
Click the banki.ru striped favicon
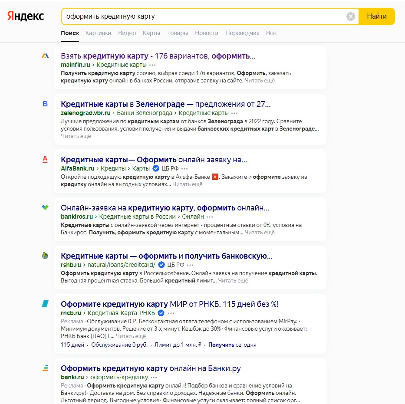click(x=45, y=368)
